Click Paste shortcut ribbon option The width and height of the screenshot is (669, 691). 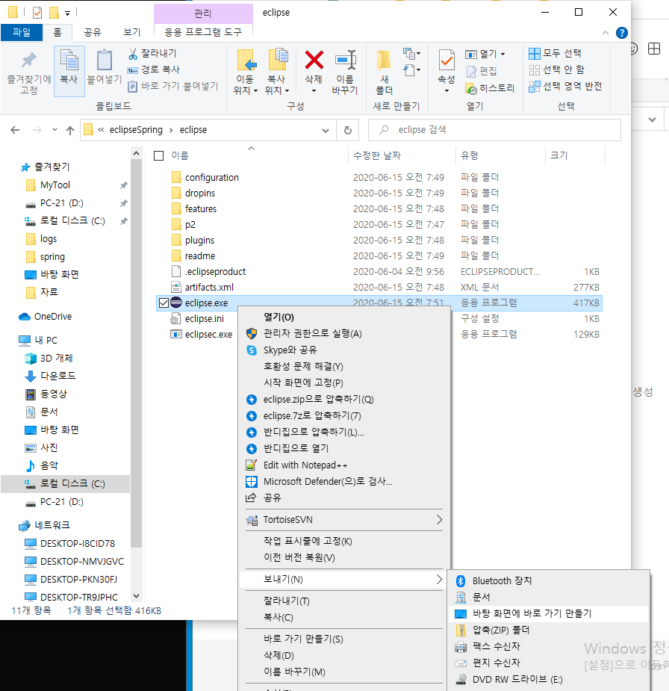pos(173,86)
